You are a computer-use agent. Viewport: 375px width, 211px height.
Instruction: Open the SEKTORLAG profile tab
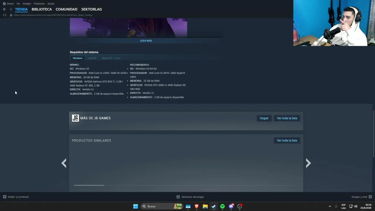point(92,9)
